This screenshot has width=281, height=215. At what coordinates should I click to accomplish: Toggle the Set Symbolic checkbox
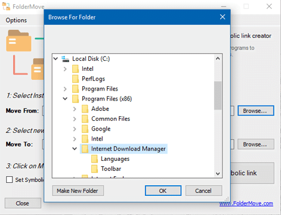coord(10,179)
